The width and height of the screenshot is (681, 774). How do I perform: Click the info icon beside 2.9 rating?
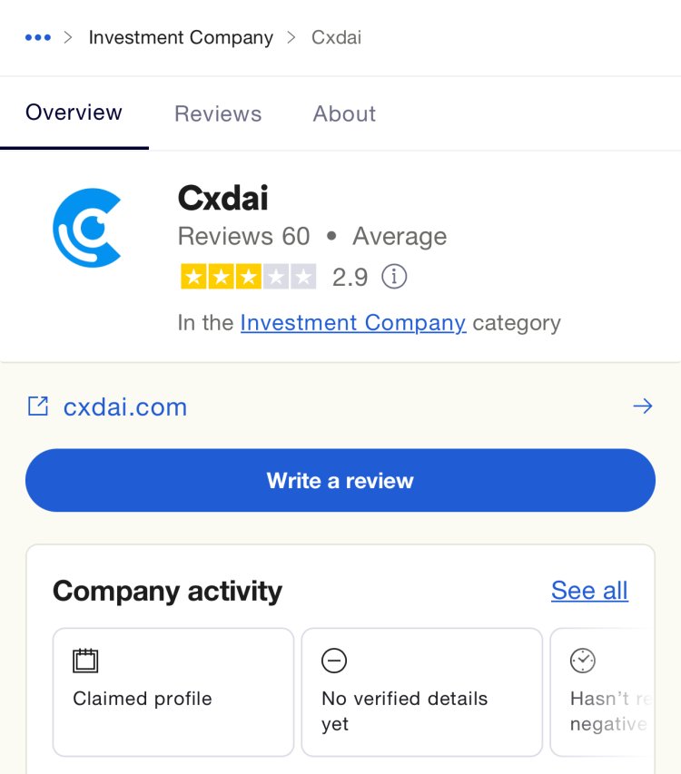(x=394, y=277)
